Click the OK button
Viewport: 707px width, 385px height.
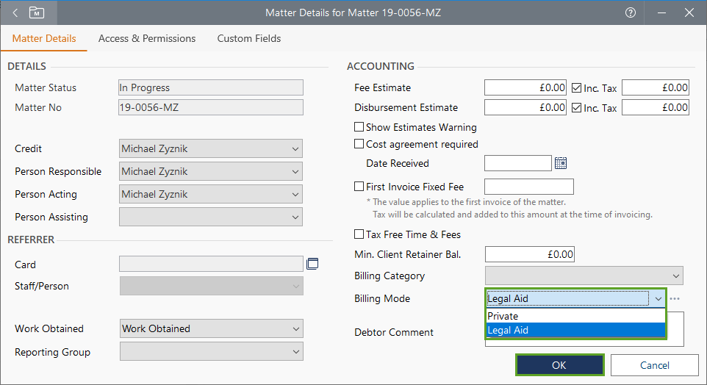click(x=559, y=365)
